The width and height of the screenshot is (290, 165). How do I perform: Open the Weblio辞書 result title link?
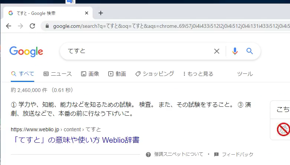pyautogui.click(x=76, y=140)
